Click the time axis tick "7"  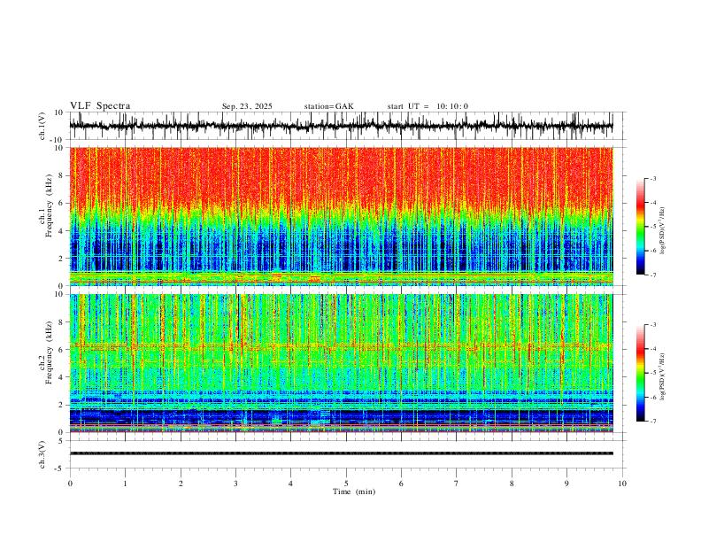coord(457,484)
